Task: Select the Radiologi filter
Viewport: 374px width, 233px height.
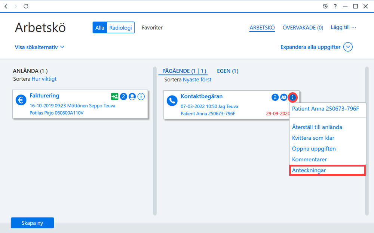Action: (120, 28)
